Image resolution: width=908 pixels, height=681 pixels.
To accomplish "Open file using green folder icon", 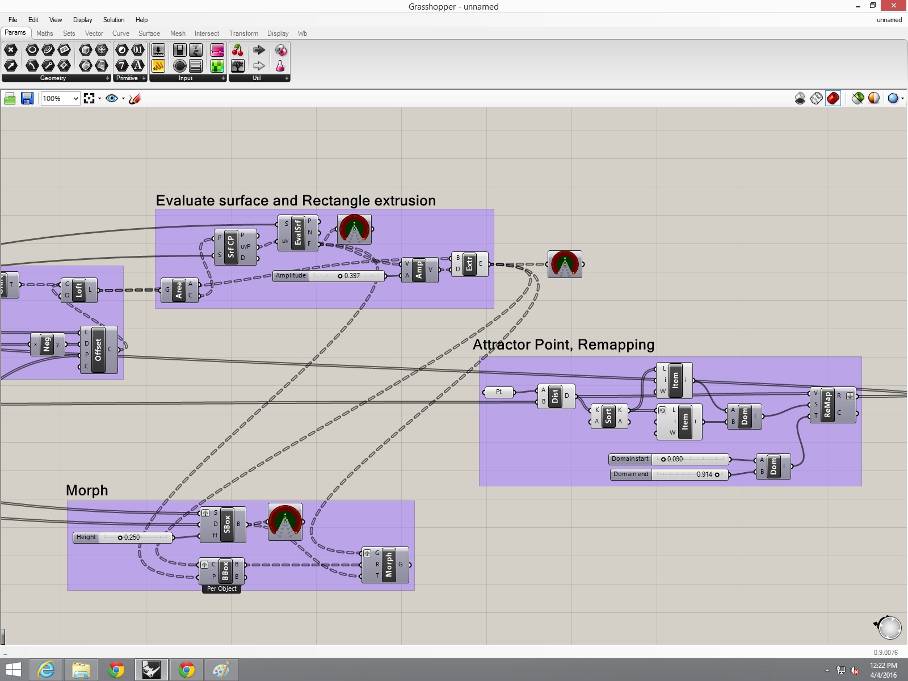I will point(10,99).
